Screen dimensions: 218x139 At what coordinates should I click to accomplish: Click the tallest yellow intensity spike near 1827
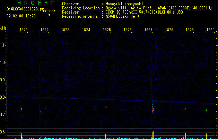(153, 133)
